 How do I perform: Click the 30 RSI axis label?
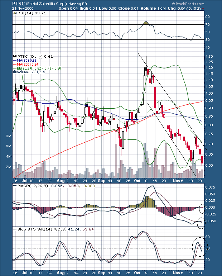coord(207,40)
